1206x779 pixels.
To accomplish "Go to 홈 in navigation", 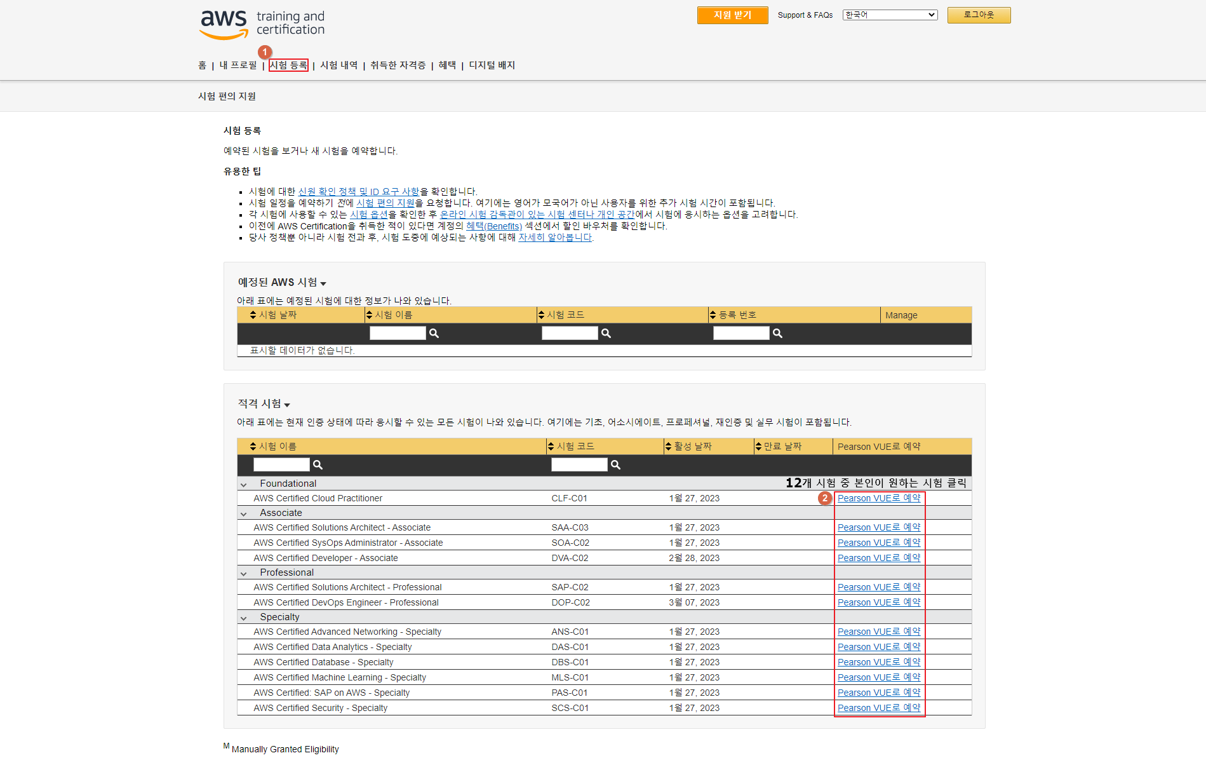I will point(202,65).
